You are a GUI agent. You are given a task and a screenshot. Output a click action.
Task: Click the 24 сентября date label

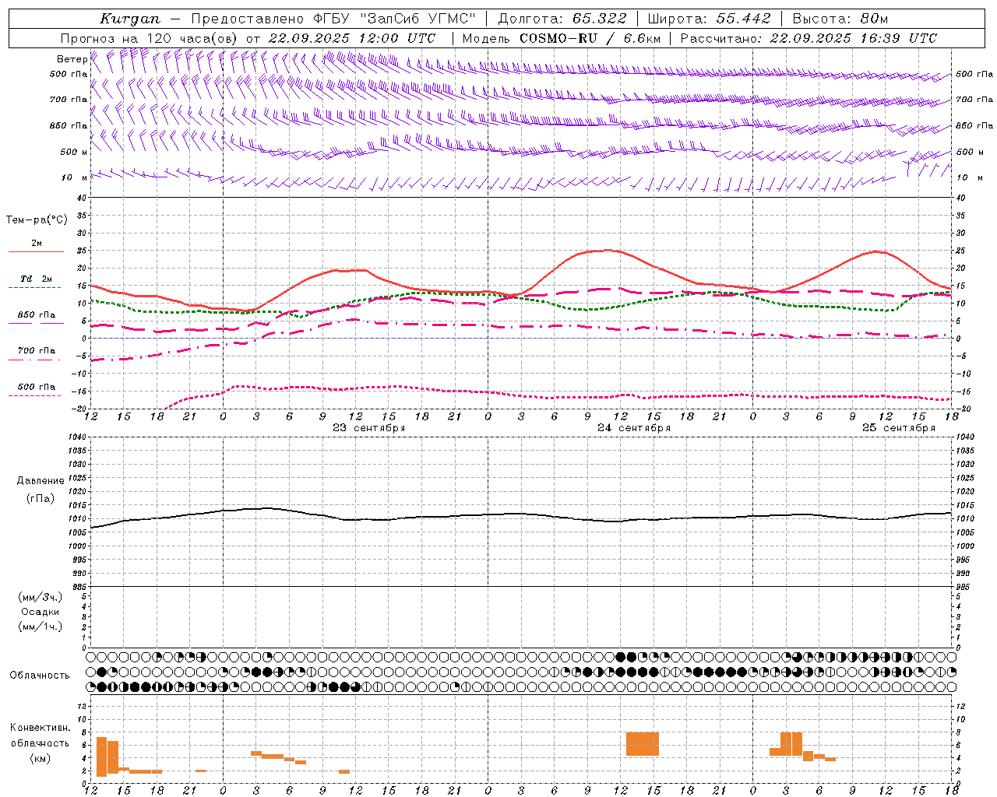coord(634,428)
